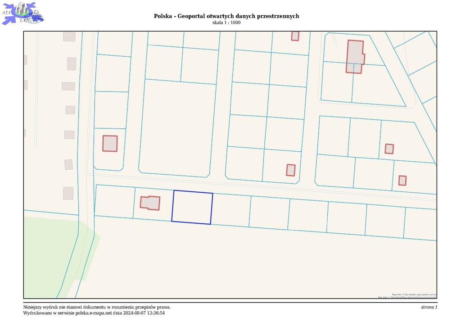Click the 'skala 1 : 1000' scale label

click(x=226, y=23)
